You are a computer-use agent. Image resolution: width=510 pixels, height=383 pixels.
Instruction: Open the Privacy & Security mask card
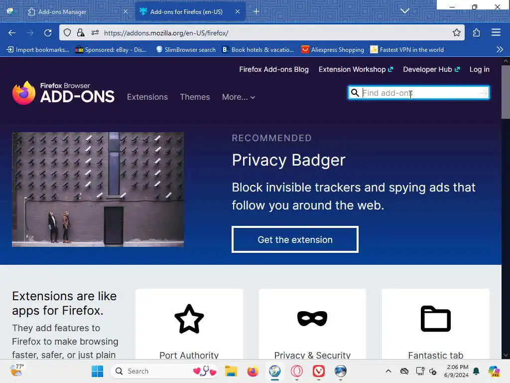click(x=312, y=324)
